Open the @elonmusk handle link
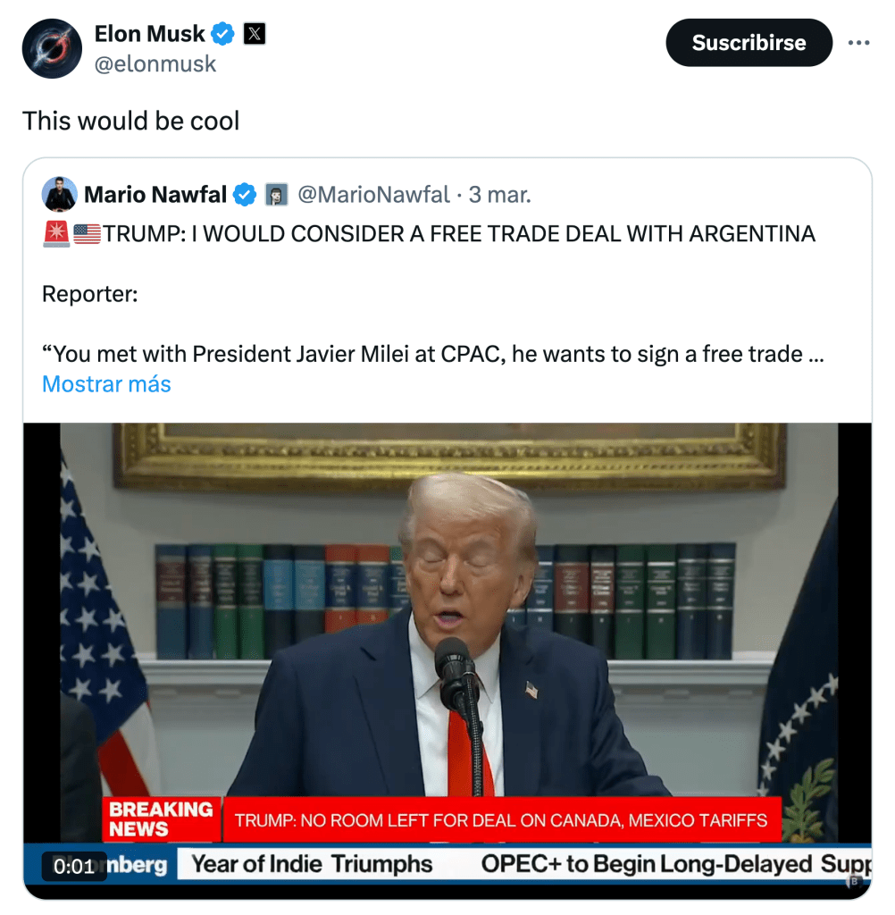The width and height of the screenshot is (895, 915). click(x=155, y=64)
